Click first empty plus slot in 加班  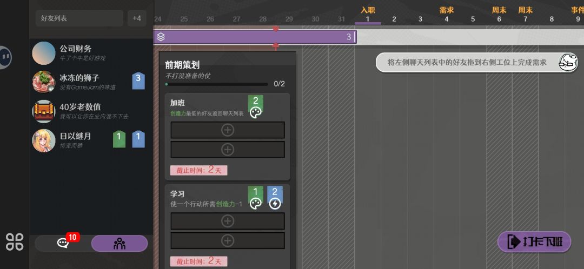(228, 130)
